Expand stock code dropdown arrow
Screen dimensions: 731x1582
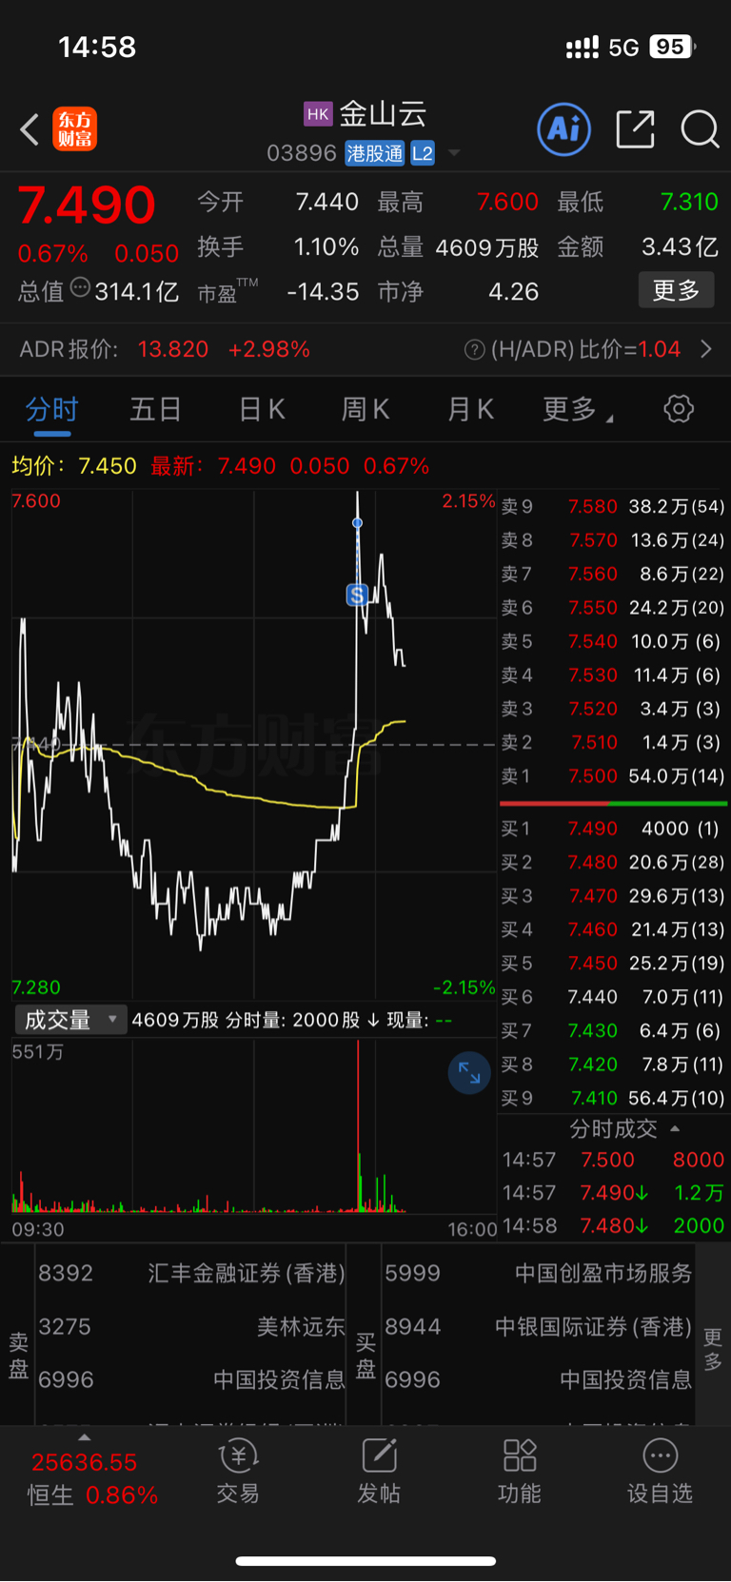tap(454, 153)
